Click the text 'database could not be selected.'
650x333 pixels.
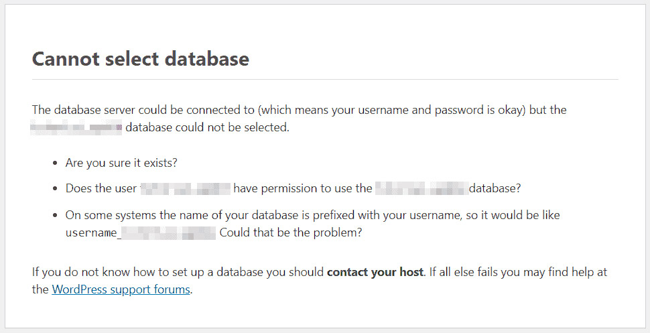207,127
